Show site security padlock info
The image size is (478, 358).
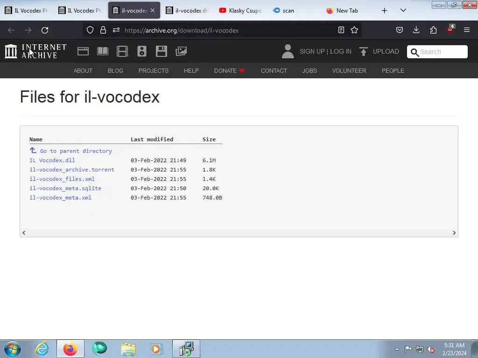[x=103, y=30]
